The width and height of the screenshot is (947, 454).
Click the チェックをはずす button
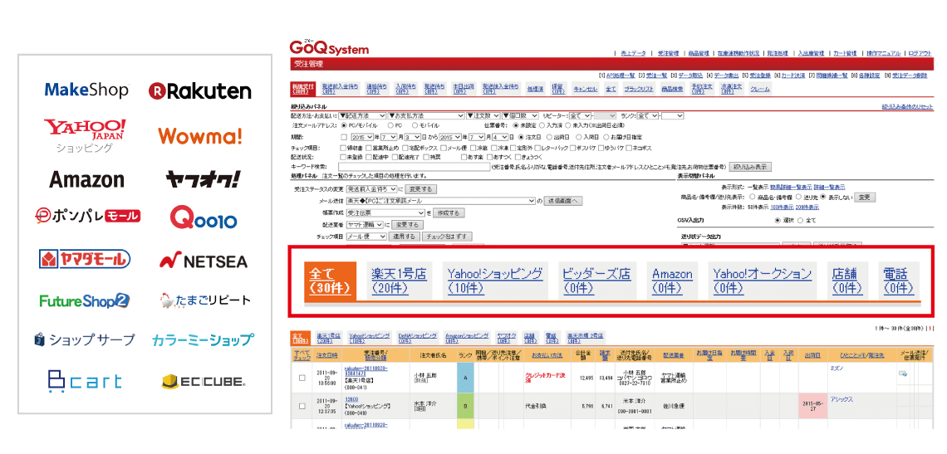447,237
